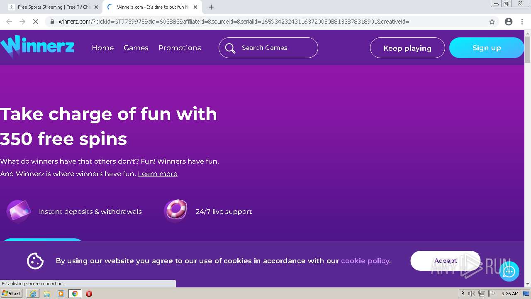Open File Explorer from taskbar
Screen dimensions: 531x299
[x=47, y=294]
